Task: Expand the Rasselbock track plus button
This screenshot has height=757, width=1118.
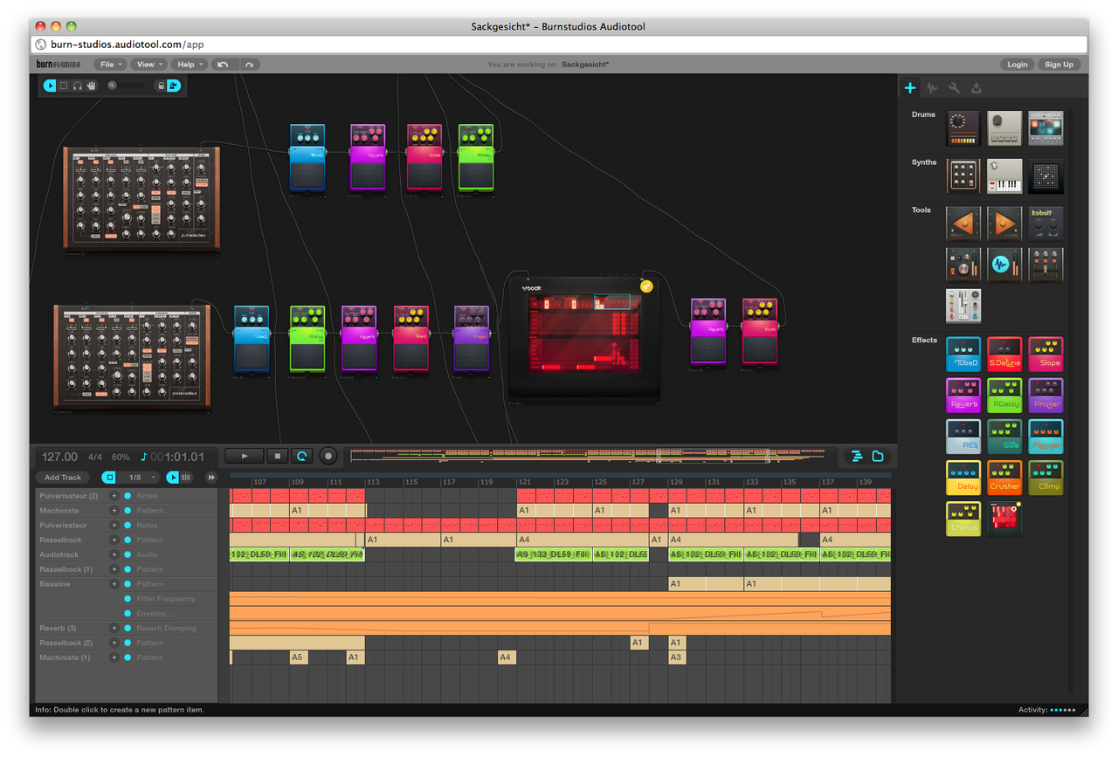Action: tap(114, 540)
